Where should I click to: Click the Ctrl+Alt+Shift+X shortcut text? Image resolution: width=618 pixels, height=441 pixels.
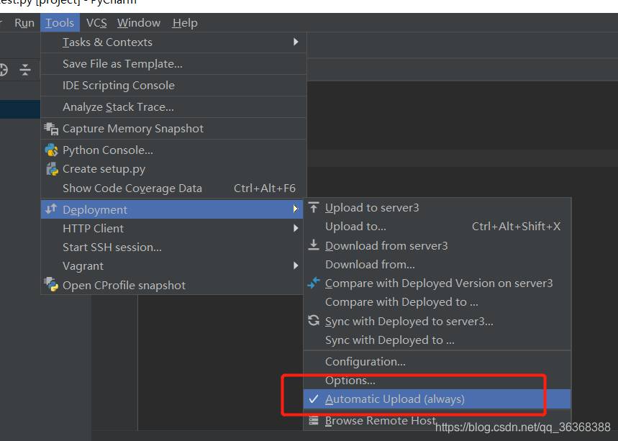click(516, 227)
